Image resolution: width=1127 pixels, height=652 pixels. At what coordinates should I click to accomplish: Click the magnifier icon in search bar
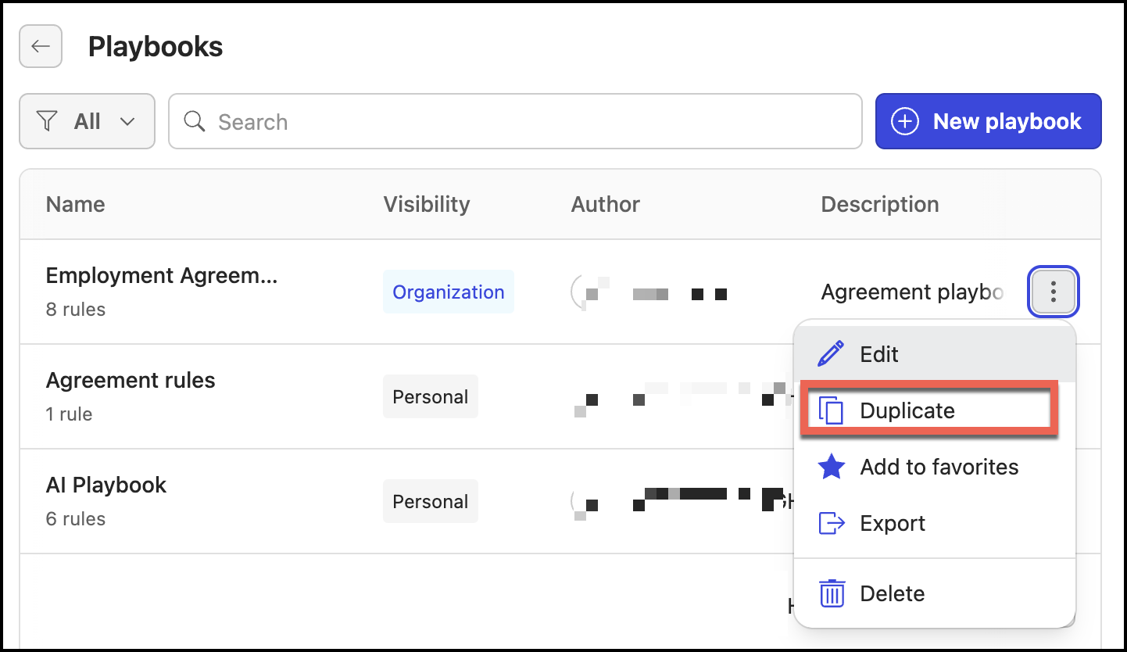click(x=194, y=121)
